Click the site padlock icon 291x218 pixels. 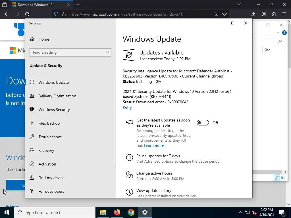click(x=64, y=14)
